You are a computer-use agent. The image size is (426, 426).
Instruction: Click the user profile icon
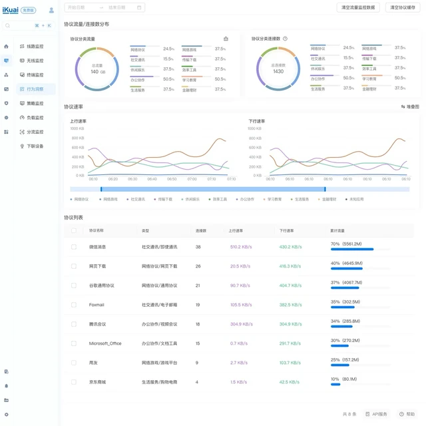click(51, 11)
